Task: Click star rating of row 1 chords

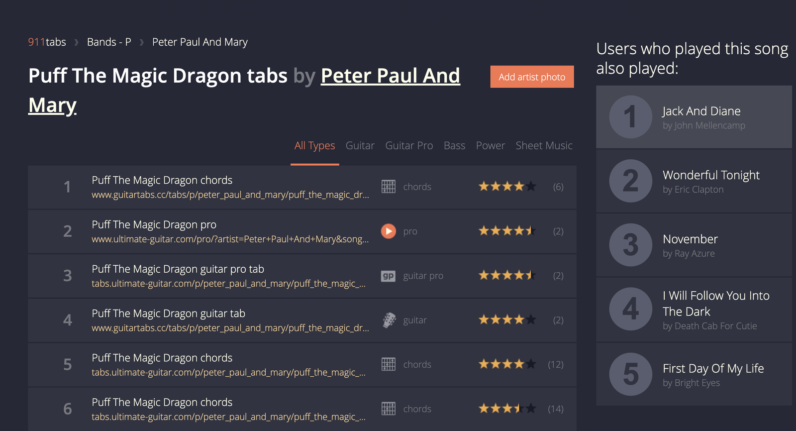Action: (507, 187)
